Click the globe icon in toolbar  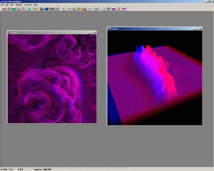click(x=46, y=9)
